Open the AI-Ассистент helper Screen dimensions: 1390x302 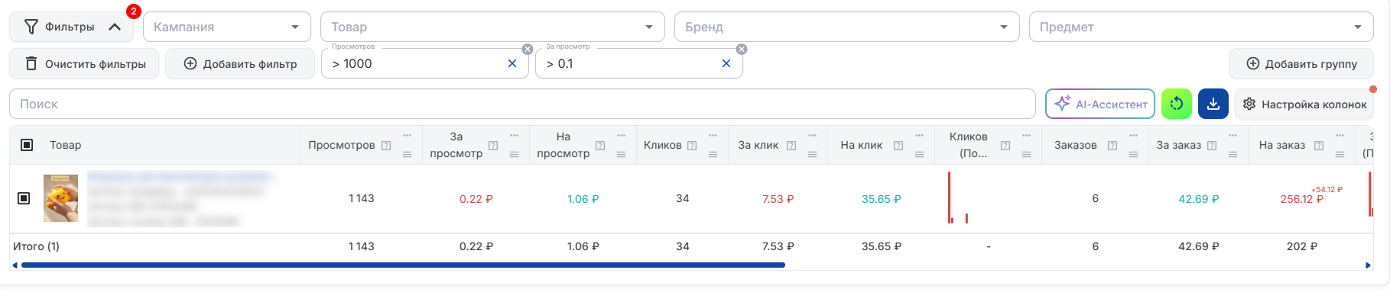point(1100,104)
